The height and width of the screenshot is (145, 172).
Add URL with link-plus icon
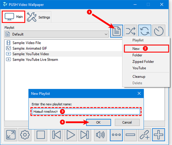pyautogui.click(x=144, y=135)
